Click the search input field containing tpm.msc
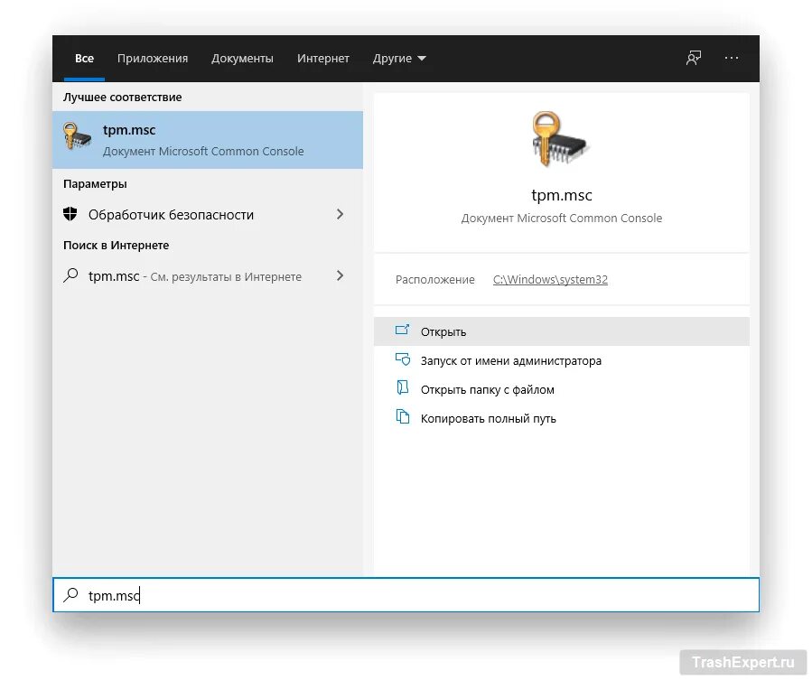The height and width of the screenshot is (680, 812). [x=406, y=594]
